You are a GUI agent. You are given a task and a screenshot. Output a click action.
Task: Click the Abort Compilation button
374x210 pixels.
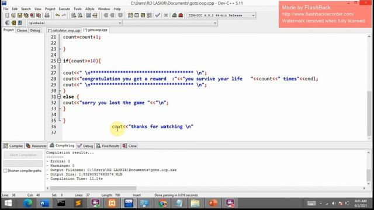(23, 155)
